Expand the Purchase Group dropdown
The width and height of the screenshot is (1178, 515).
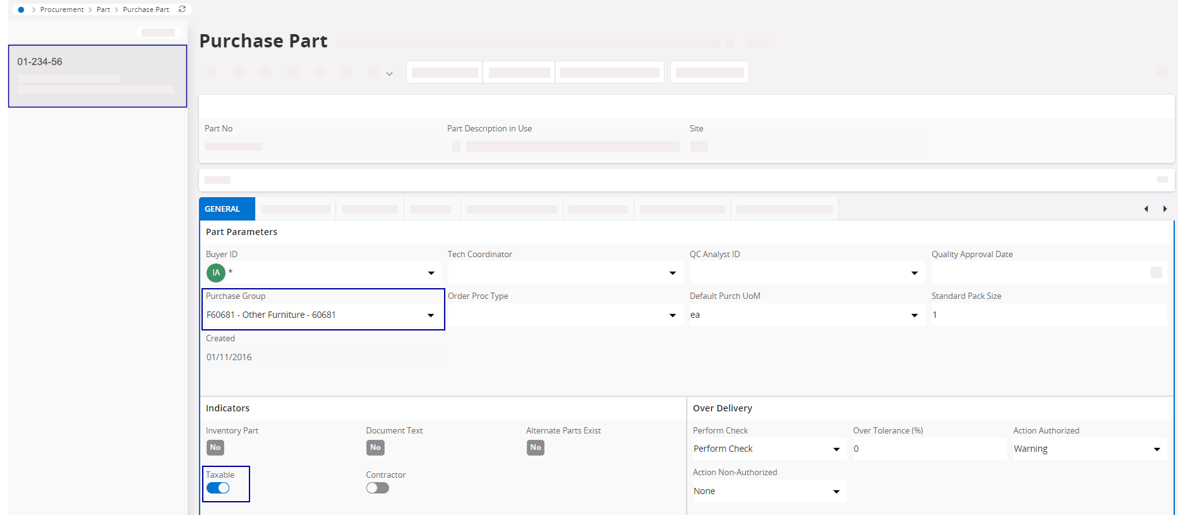click(431, 315)
